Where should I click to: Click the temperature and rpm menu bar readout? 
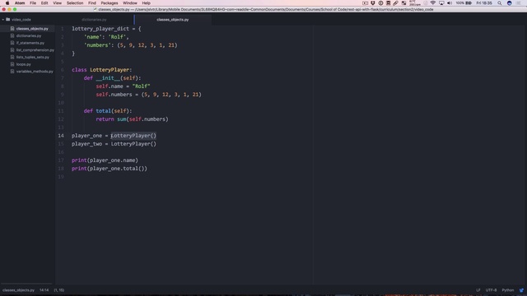[415, 3]
